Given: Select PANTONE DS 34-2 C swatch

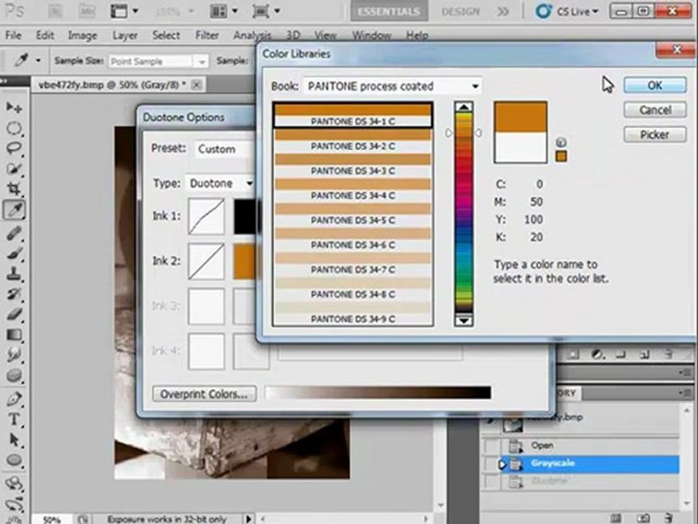Looking at the screenshot, I should coord(353,140).
